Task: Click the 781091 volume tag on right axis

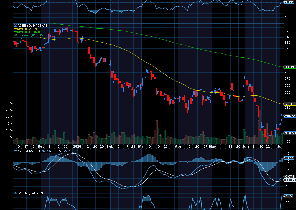Action: (x=290, y=133)
